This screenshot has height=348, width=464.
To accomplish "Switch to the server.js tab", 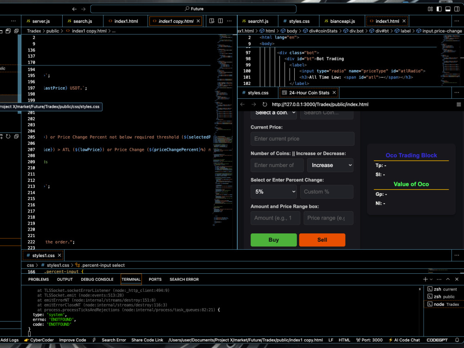I will [41, 21].
